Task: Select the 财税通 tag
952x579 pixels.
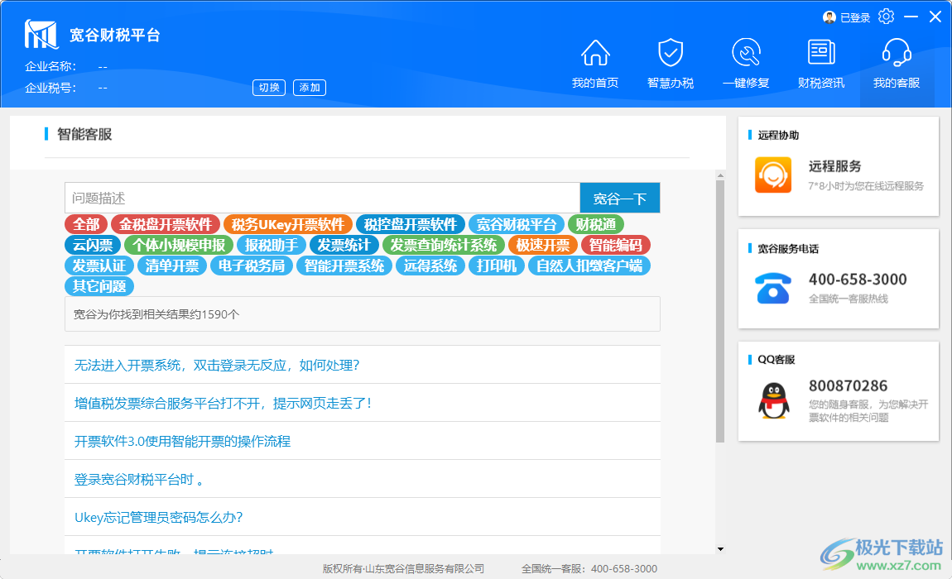Action: (595, 224)
